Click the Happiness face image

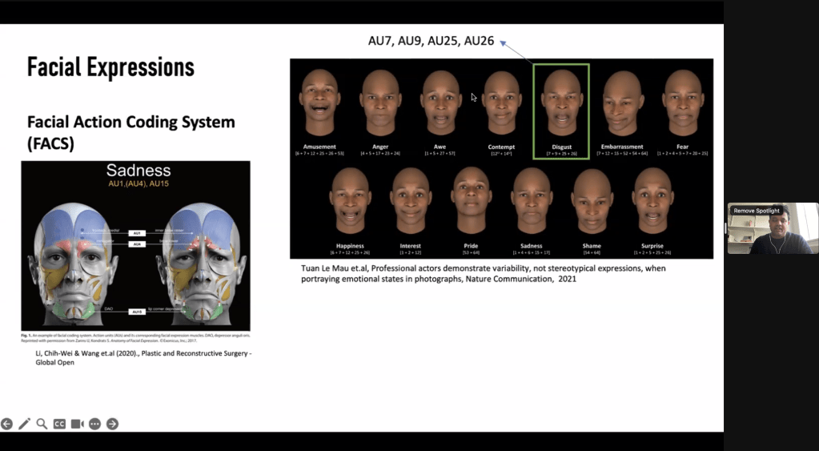click(350, 203)
